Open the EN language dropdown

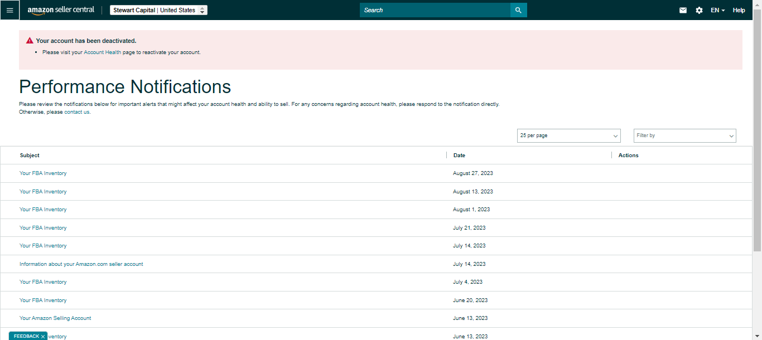point(717,10)
